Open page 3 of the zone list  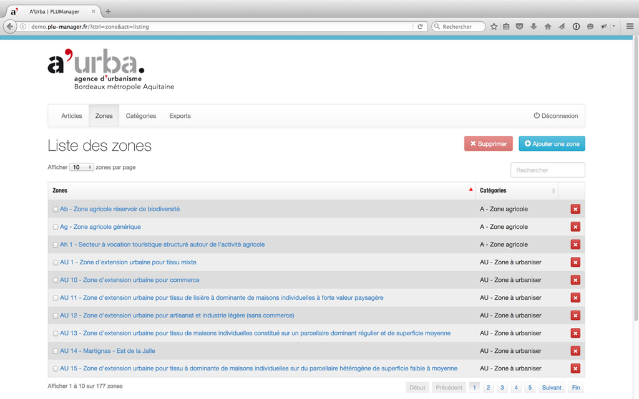[502, 388]
